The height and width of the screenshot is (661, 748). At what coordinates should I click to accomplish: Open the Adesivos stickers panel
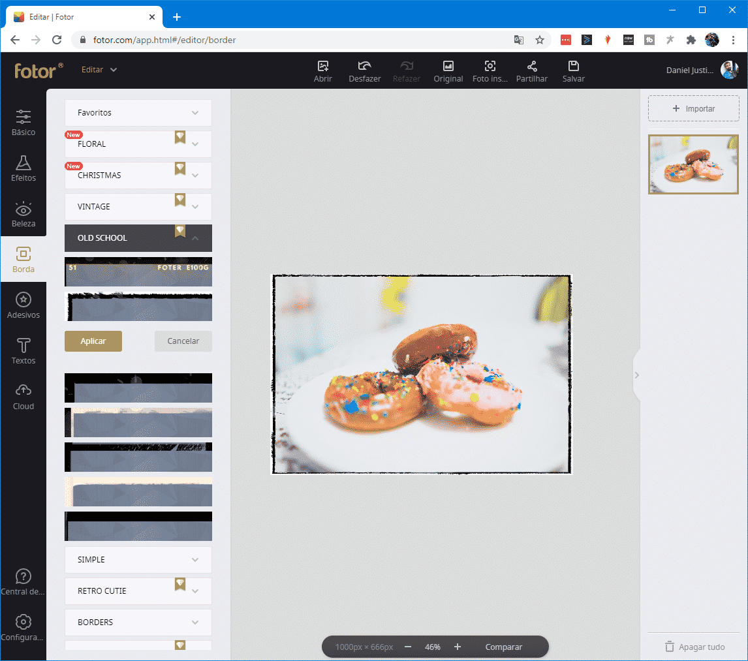[23, 305]
